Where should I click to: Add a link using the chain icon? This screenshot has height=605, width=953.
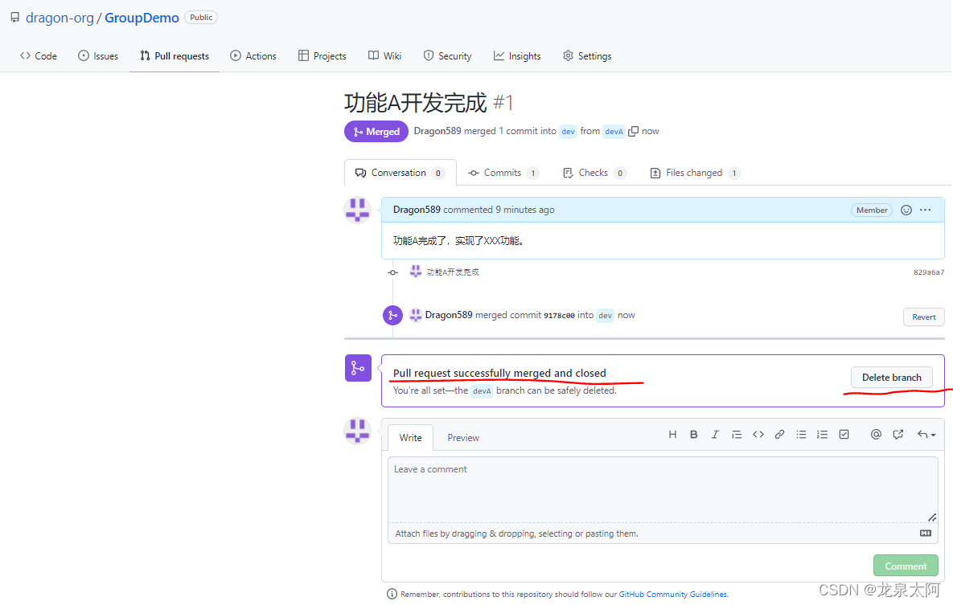779,435
